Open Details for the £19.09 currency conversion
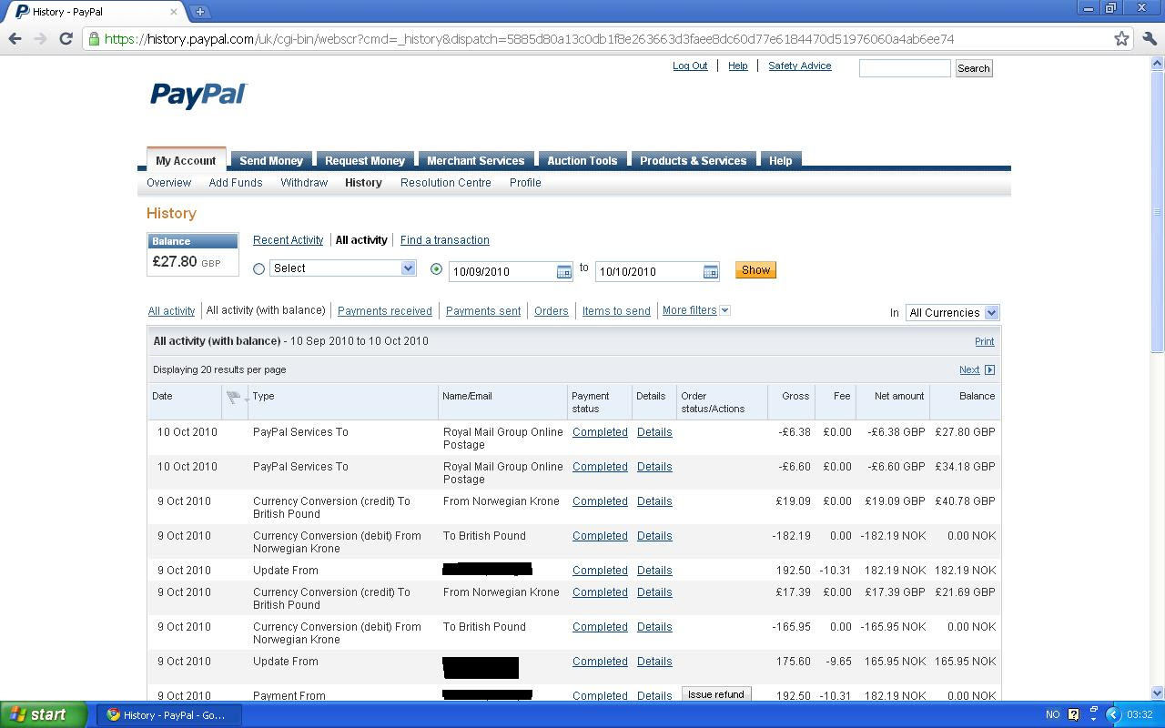This screenshot has height=728, width=1165. click(654, 501)
